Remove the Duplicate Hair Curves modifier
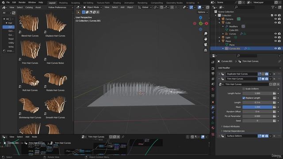The image size is (283, 159). 274,74
